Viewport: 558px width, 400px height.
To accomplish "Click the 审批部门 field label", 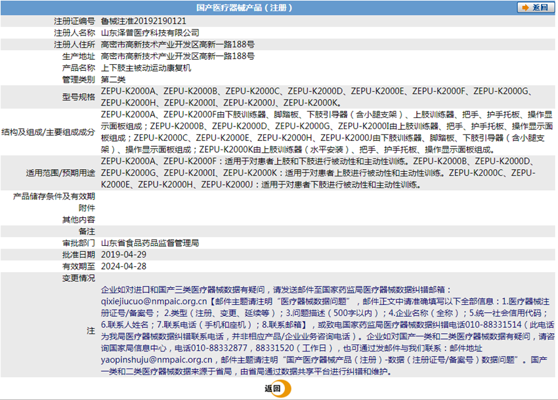I will click(79, 243).
